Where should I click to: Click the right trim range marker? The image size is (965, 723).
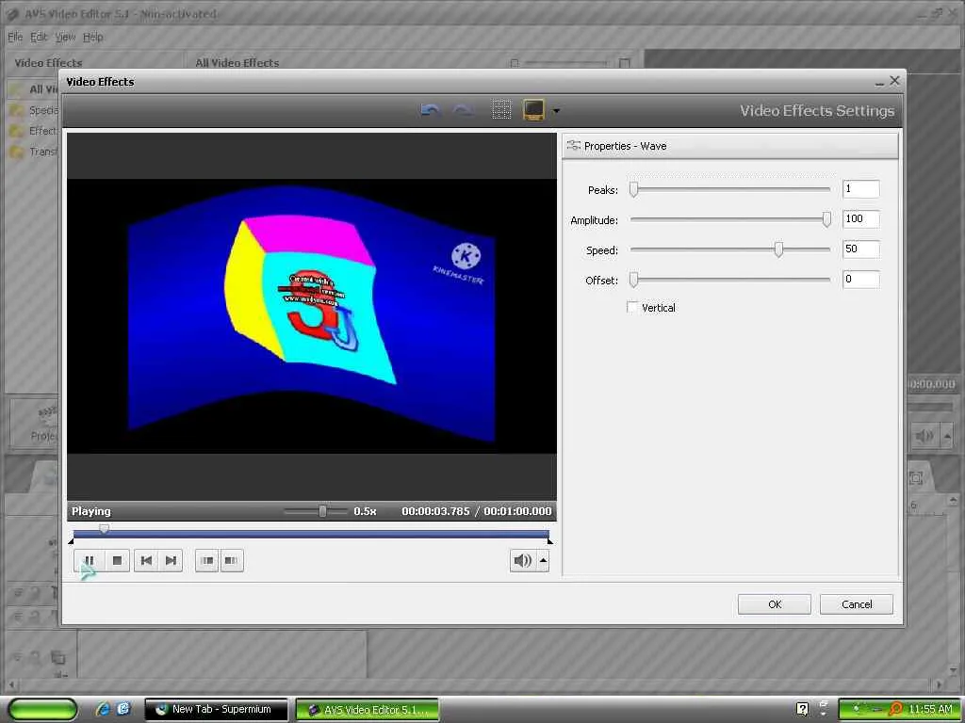550,541
